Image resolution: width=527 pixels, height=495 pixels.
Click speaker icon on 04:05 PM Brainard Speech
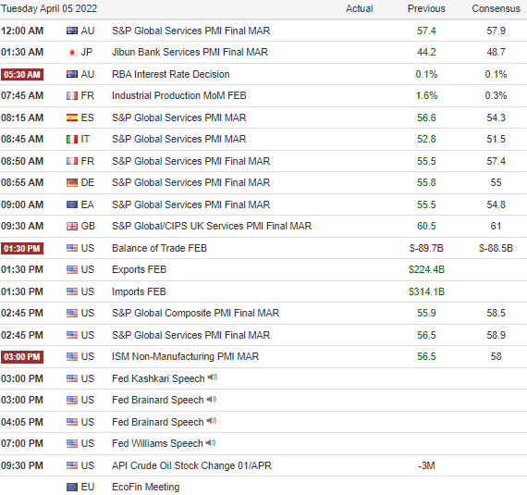[212, 421]
